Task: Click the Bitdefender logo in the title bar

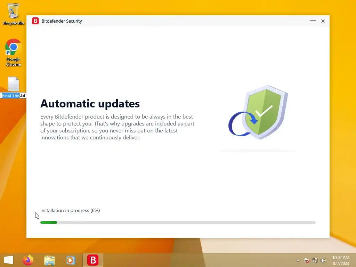Action: point(35,21)
